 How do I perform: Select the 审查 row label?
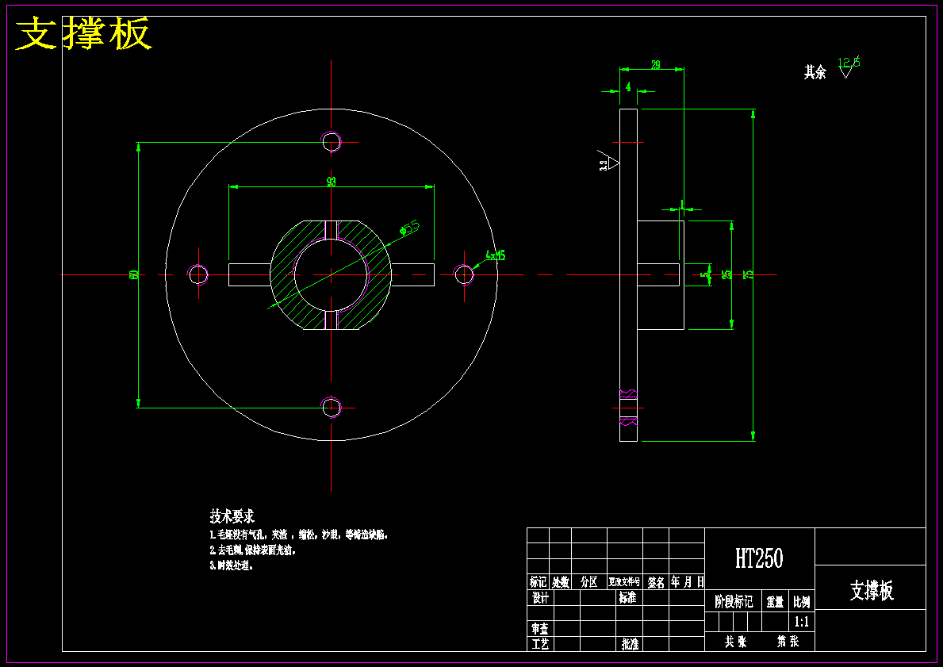pos(540,628)
